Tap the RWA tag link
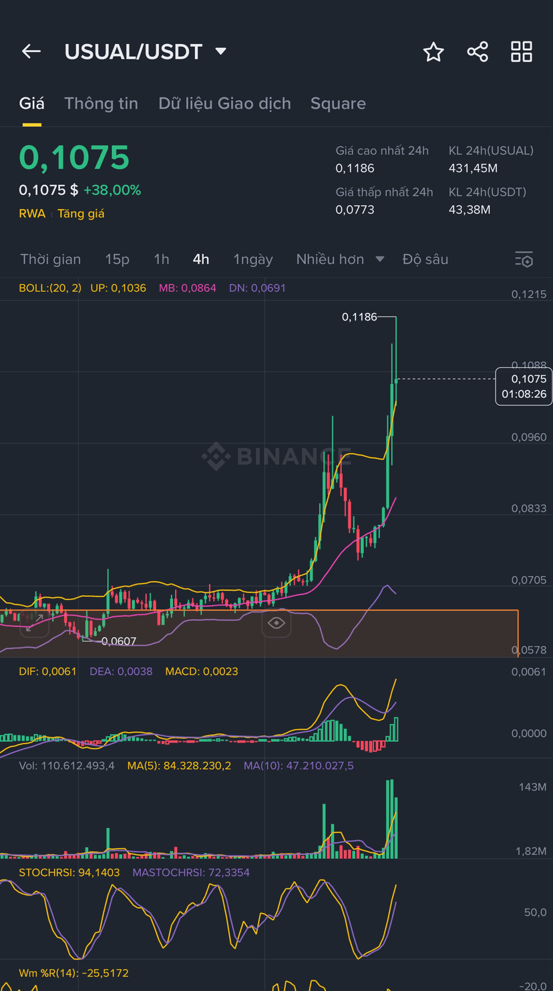Image resolution: width=553 pixels, height=991 pixels. coord(32,214)
